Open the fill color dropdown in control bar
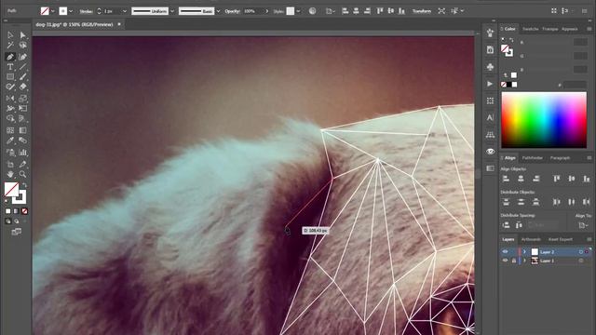The height and width of the screenshot is (335, 596). [52, 11]
